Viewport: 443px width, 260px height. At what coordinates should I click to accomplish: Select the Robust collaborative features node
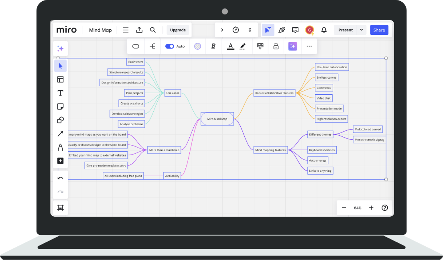(274, 93)
